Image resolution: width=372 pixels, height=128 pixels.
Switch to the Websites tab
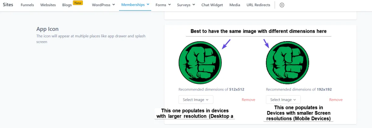click(48, 5)
